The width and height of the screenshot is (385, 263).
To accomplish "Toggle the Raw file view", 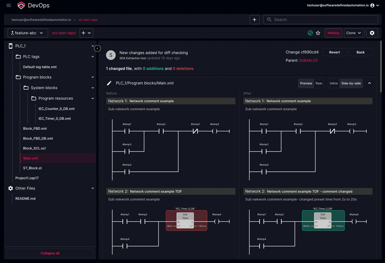I will pos(319,83).
